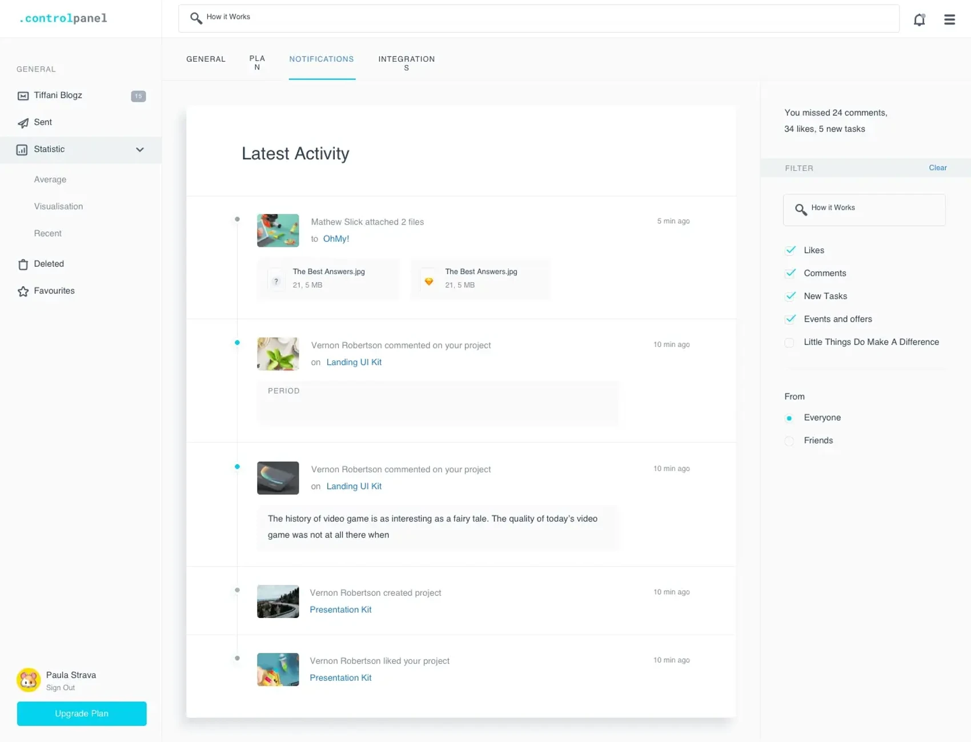Viewport: 971px width, 742px height.
Task: Uncheck the Comments filter checkbox
Action: (x=790, y=273)
